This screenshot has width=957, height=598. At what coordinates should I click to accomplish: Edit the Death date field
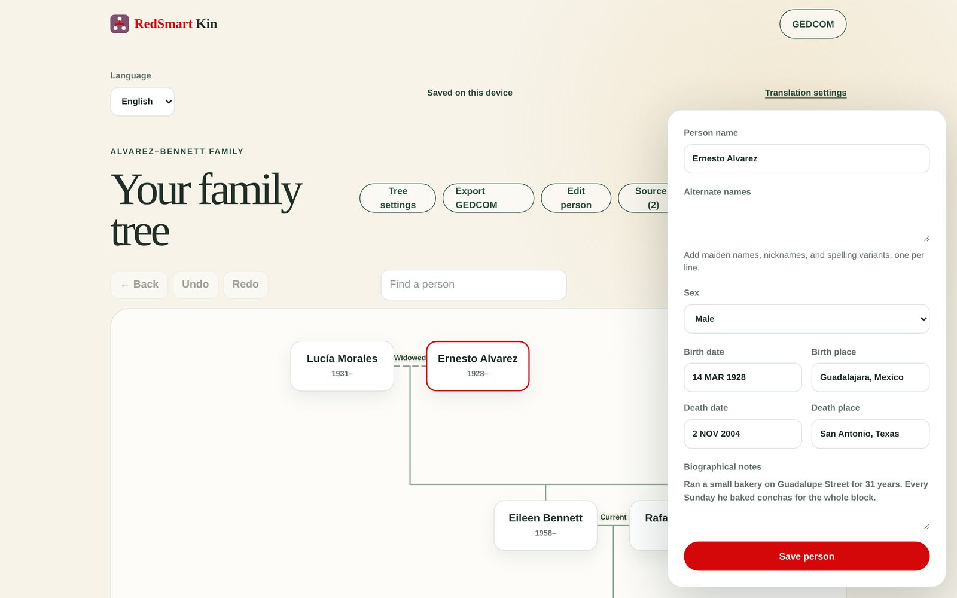pyautogui.click(x=743, y=434)
